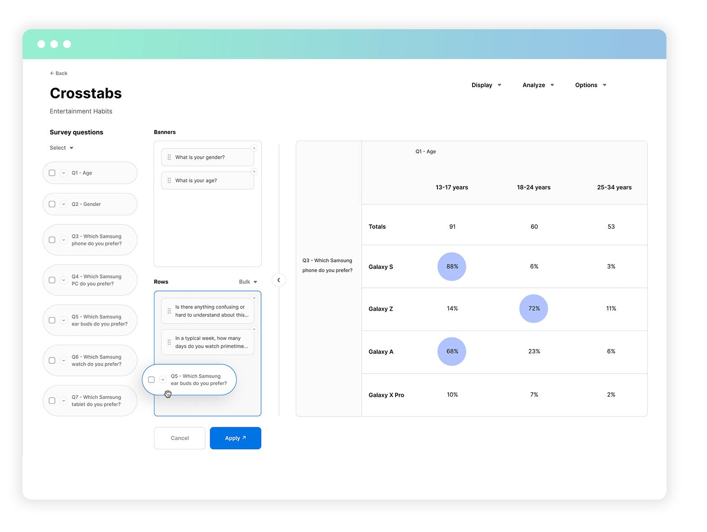Image resolution: width=707 pixels, height=532 pixels.
Task: Click the Galaxy X Pro 7% cell
Action: coord(534,394)
